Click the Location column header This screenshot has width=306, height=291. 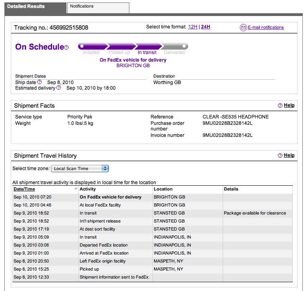pos(163,189)
